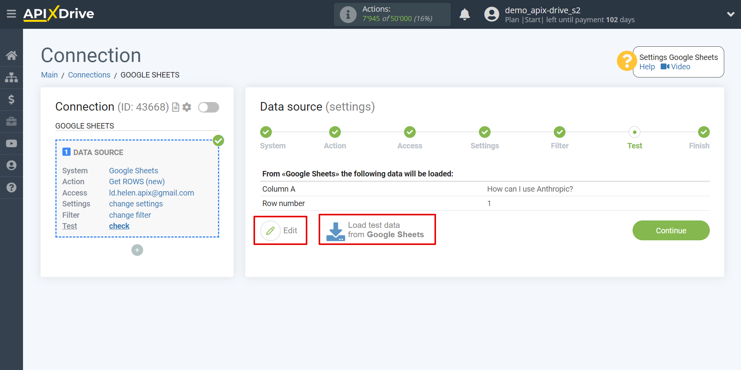
Task: Open the YouTube video sidebar icon
Action: (11, 143)
